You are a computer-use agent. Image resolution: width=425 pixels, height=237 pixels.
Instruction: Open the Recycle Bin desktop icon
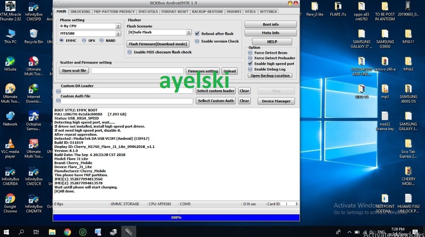tap(34, 36)
